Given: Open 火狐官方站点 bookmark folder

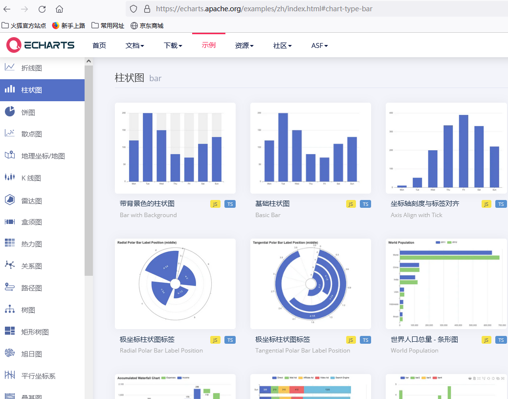Looking at the screenshot, I should [23, 25].
